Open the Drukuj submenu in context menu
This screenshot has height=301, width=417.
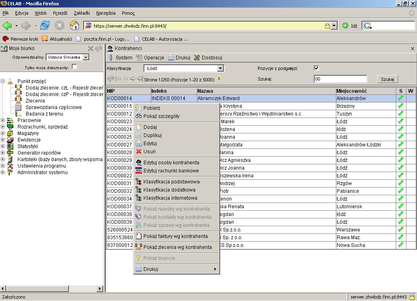click(x=176, y=269)
